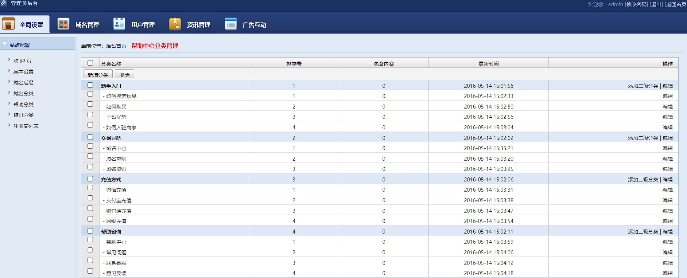Click 添加二级分类 for 交易导航
Viewport: 687px width, 278px height.
643,138
